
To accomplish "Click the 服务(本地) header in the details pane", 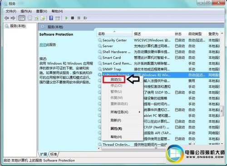I will point(55,27).
